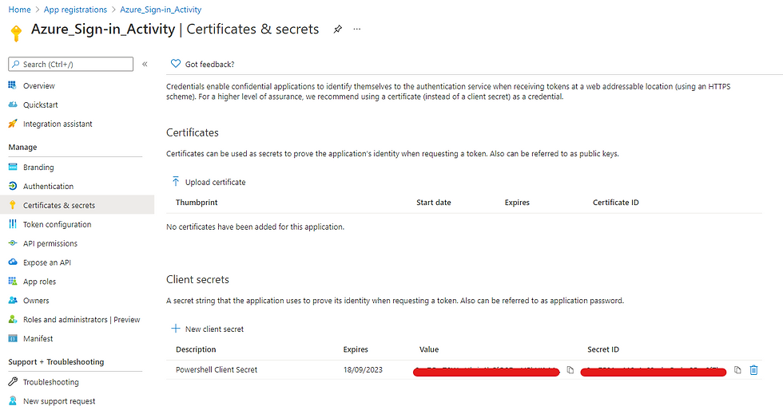
Task: Click the Thumbprint column header
Action: pyautogui.click(x=197, y=202)
